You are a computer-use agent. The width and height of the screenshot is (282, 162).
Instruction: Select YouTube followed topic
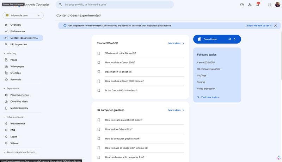tap(202, 76)
